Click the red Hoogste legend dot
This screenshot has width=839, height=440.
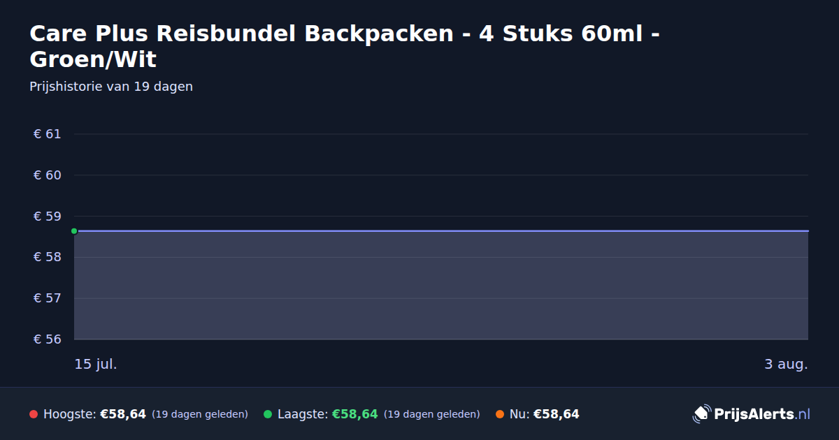(x=34, y=414)
